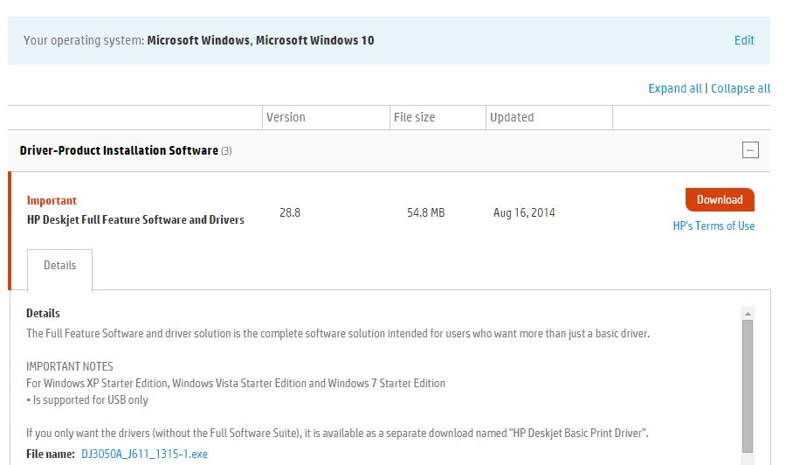This screenshot has width=793, height=465.
Task: Click the IMPORTANT NOTES text
Action: pos(70,366)
